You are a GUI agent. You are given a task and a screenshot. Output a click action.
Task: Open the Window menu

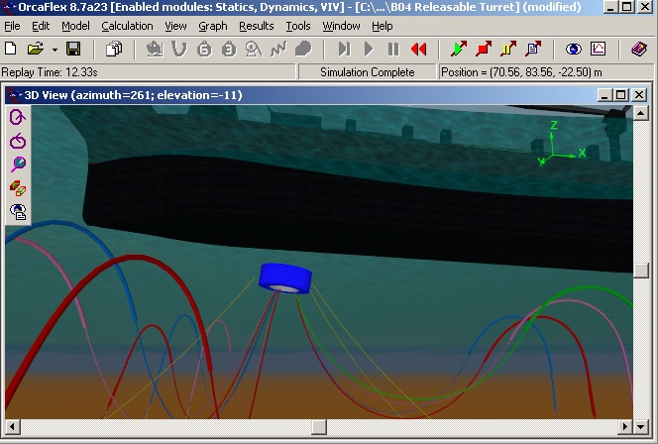[341, 26]
